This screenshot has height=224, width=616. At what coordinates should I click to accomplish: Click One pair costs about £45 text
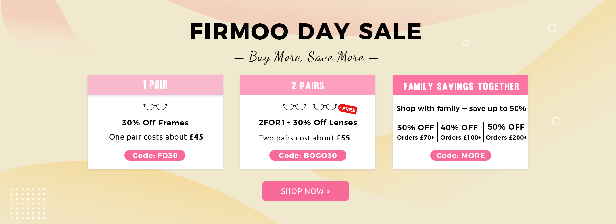(156, 137)
